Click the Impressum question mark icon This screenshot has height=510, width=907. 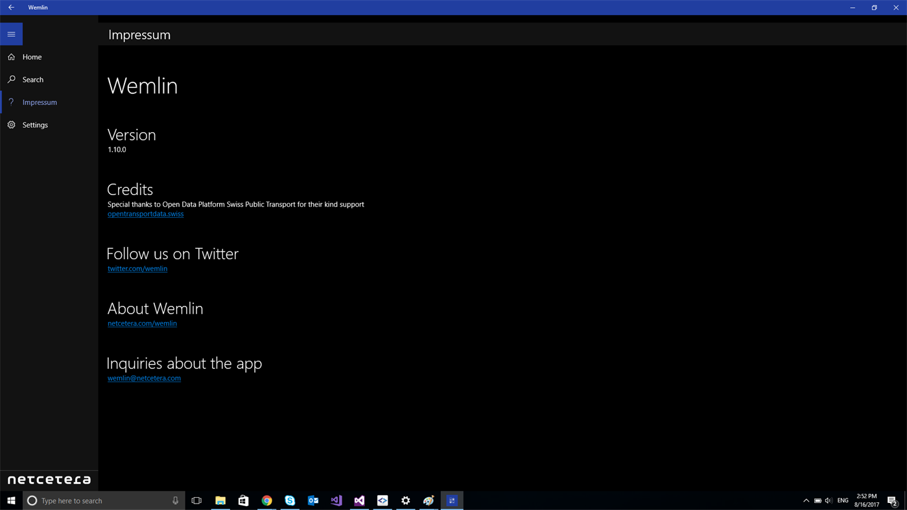[10, 102]
